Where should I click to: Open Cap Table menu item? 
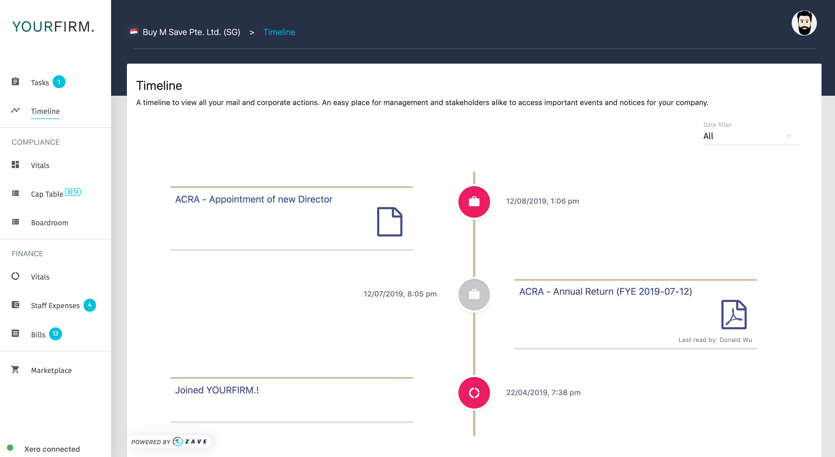point(47,194)
